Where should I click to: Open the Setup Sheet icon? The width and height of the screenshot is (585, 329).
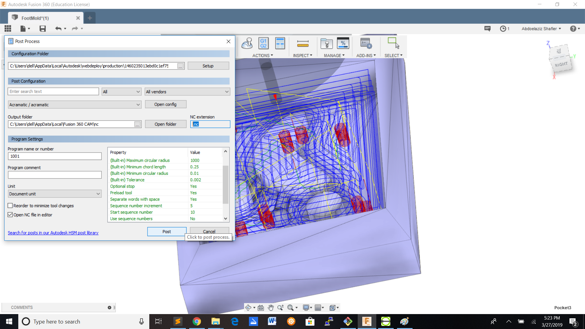tap(280, 44)
